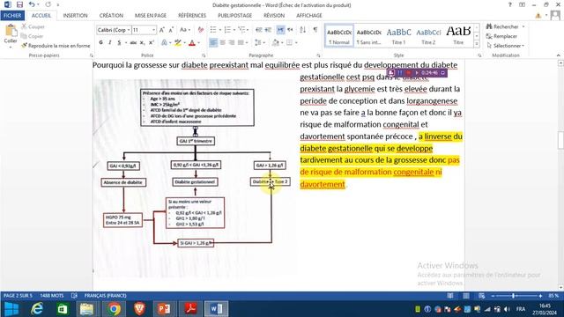564x317 pixels.
Task: Open the borders dropdown
Action: [296, 43]
